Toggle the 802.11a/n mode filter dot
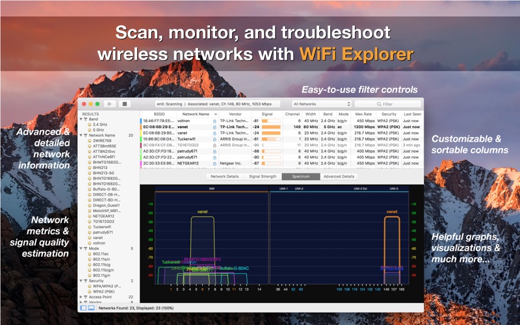This screenshot has width=520, height=325. pos(90,259)
